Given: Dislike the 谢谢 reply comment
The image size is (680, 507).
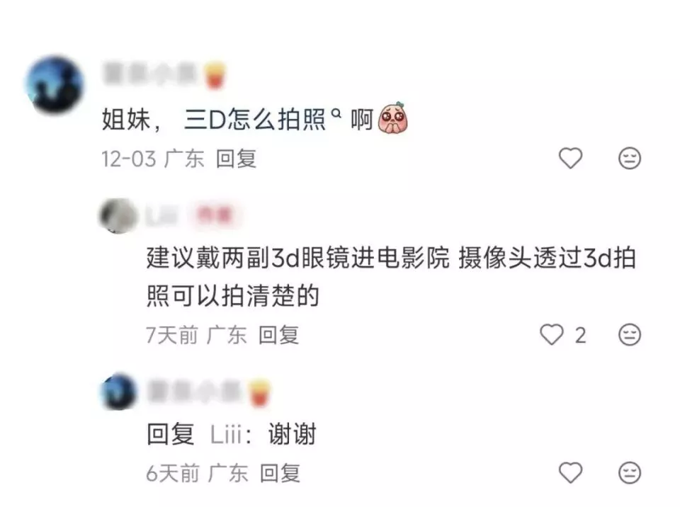Looking at the screenshot, I should click(629, 472).
